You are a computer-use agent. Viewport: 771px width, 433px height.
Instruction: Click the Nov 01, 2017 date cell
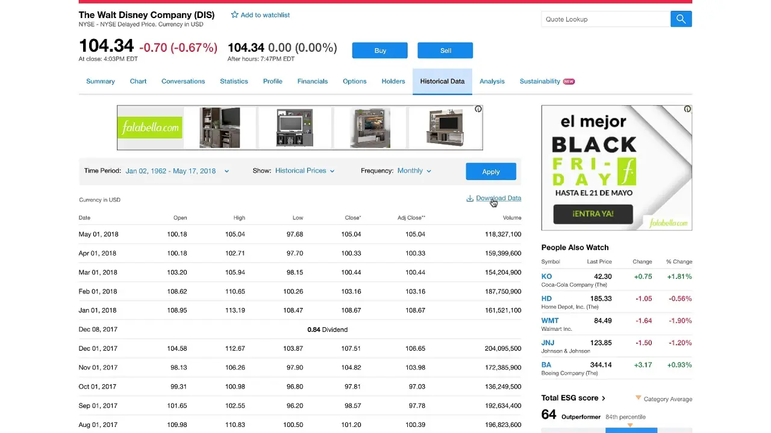98,367
